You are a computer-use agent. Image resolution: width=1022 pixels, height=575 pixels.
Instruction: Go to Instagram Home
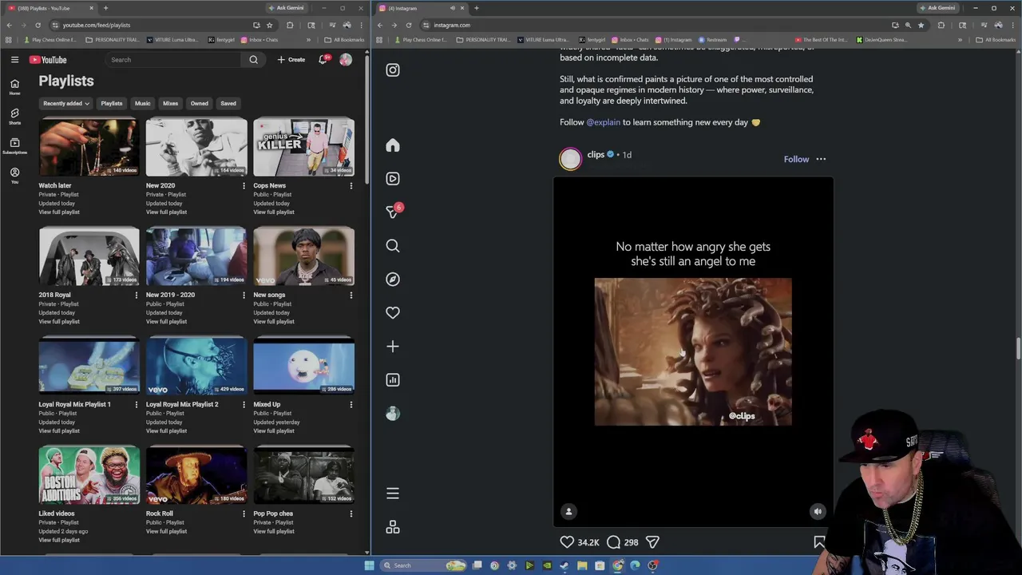tap(393, 145)
